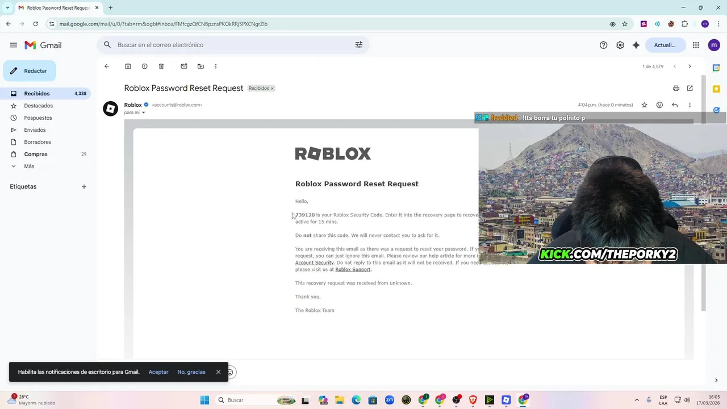Click the Actualizar upgrade button
The height and width of the screenshot is (409, 727).
665,45
